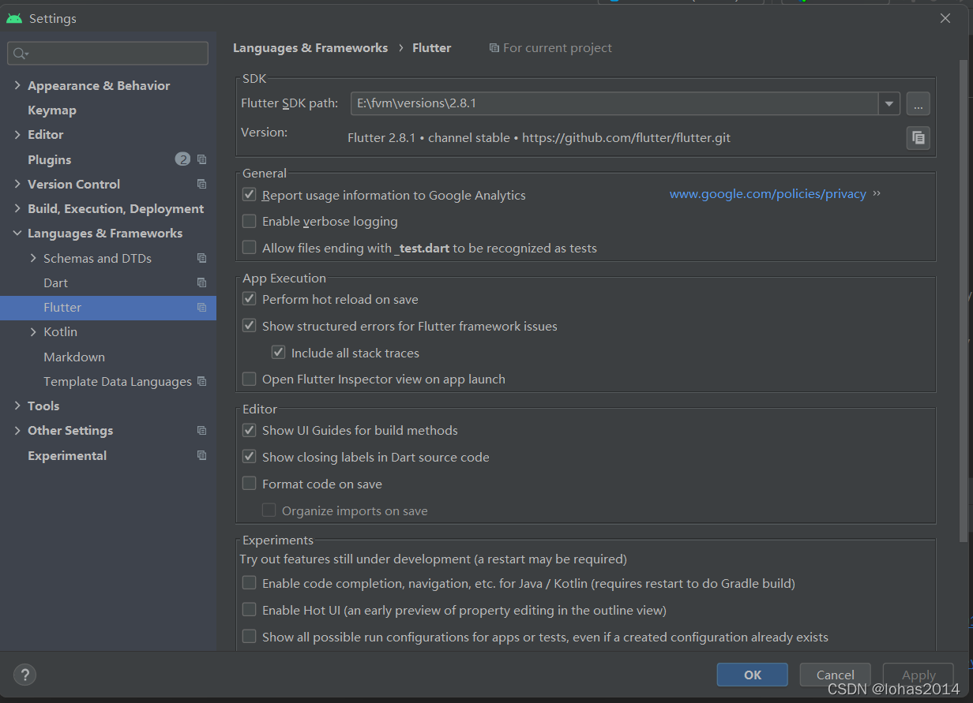Click project-level icon beside Other Settings

(x=202, y=431)
